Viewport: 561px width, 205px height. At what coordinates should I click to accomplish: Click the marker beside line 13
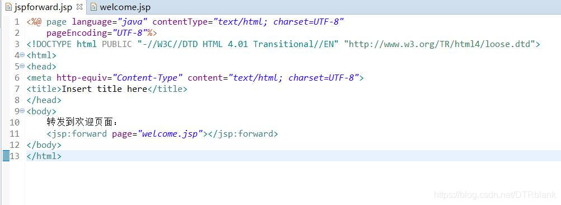pyautogui.click(x=6, y=156)
